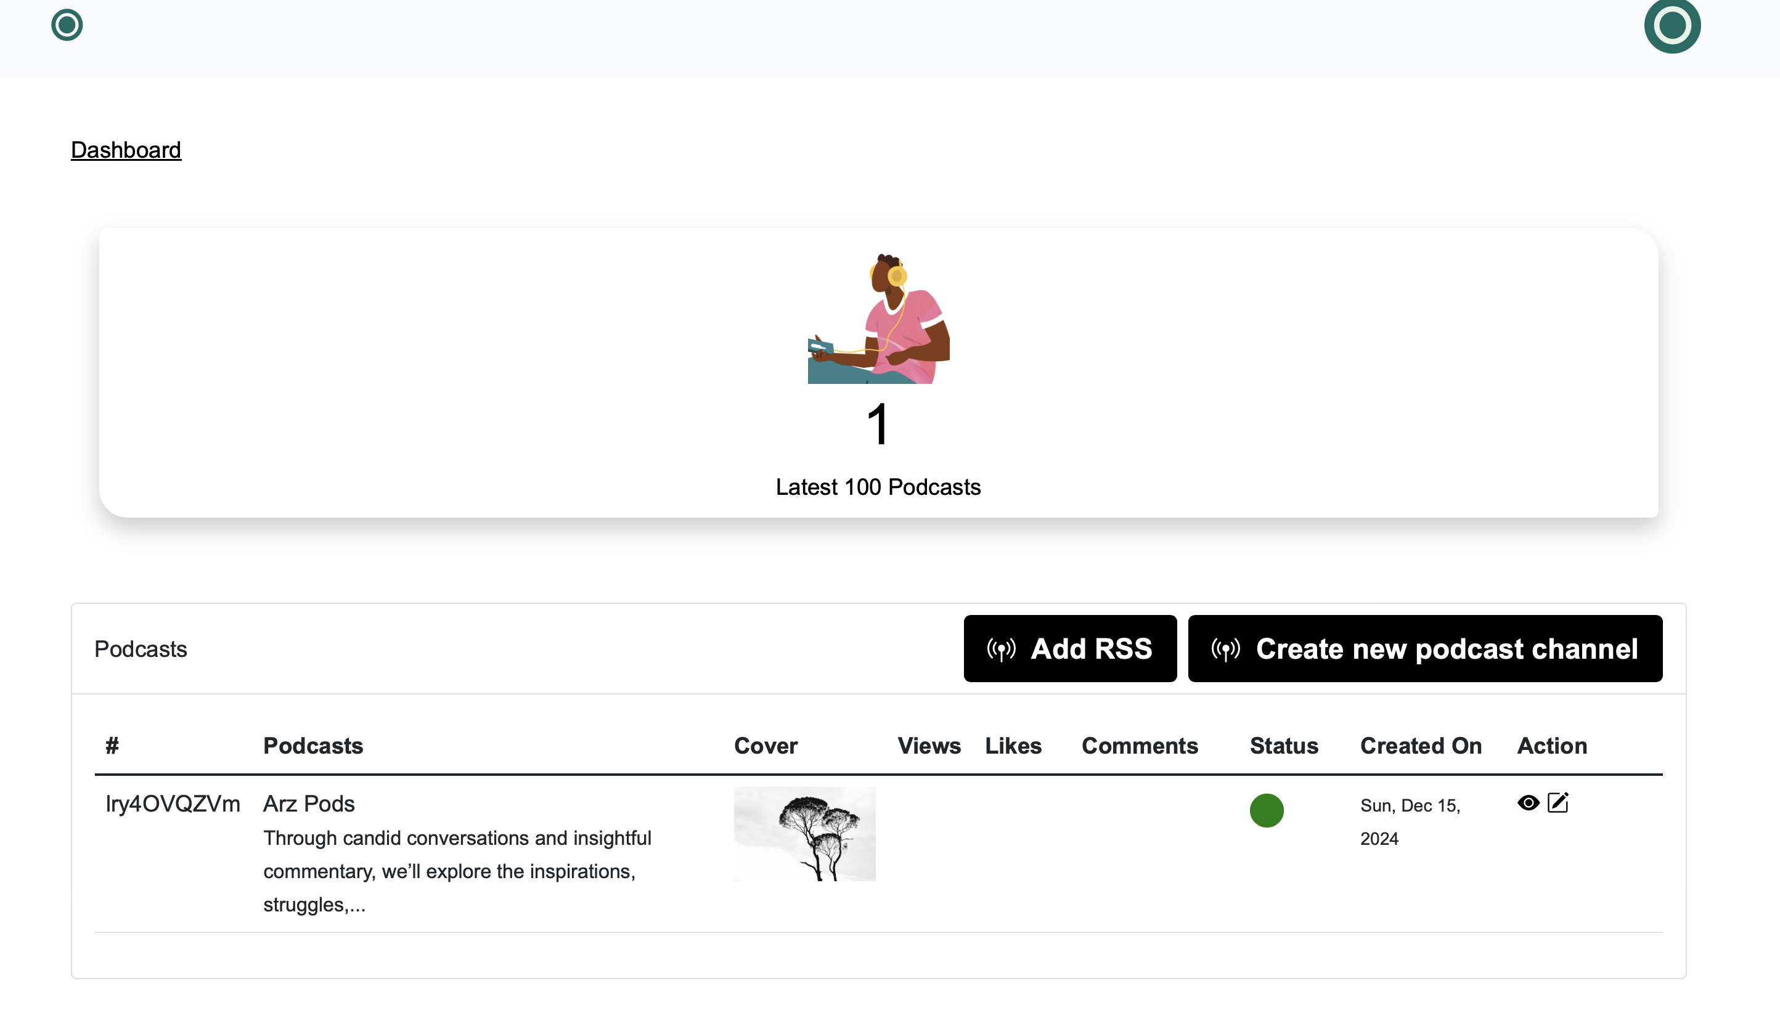Click the Cover column header

click(765, 746)
